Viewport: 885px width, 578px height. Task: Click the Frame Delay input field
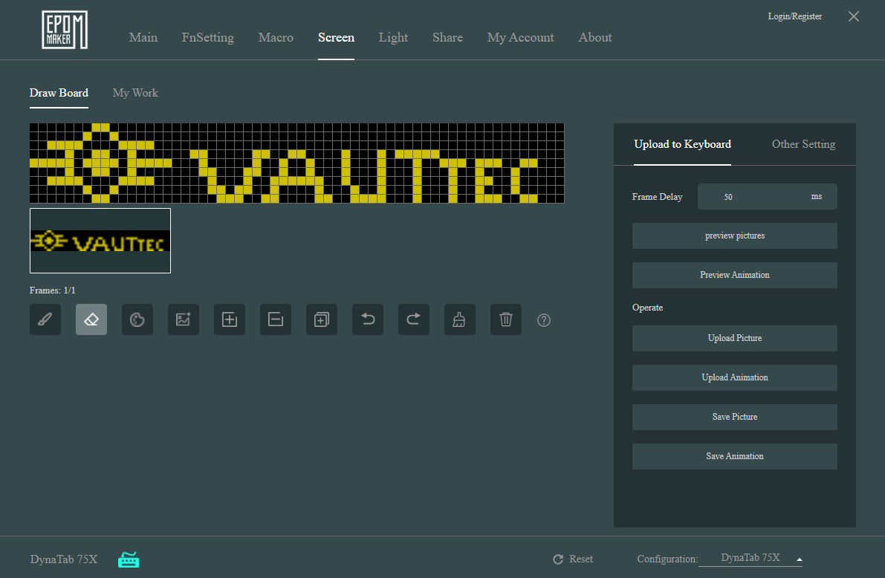coord(768,196)
